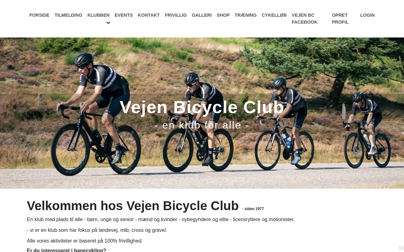The width and height of the screenshot is (404, 252).
Task: Open the Galleri section
Action: (x=202, y=15)
